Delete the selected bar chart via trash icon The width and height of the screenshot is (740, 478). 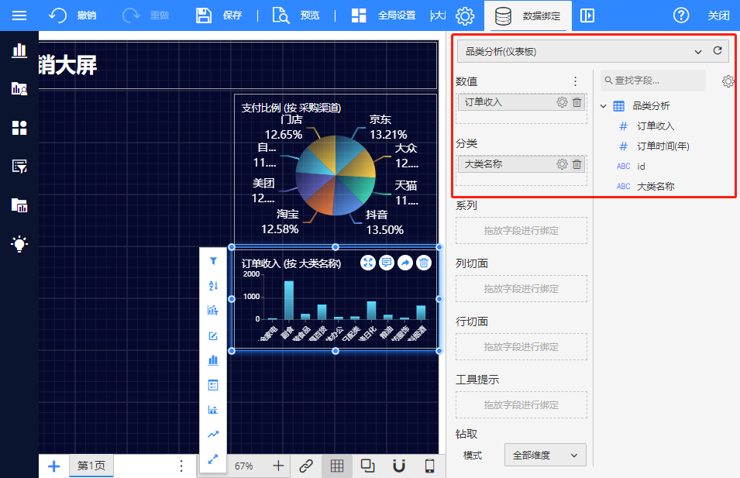(424, 263)
